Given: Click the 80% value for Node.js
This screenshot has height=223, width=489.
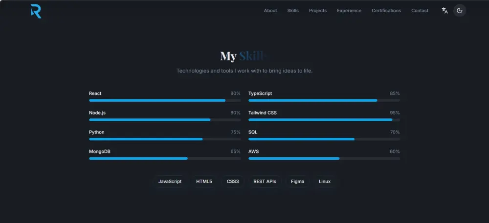Looking at the screenshot, I should point(236,113).
